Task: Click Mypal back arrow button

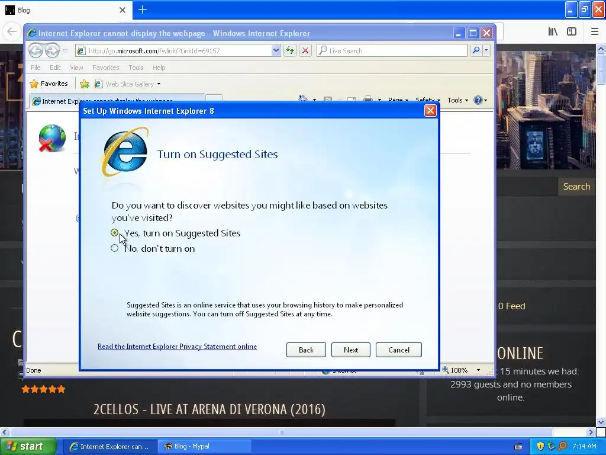Action: click(12, 31)
